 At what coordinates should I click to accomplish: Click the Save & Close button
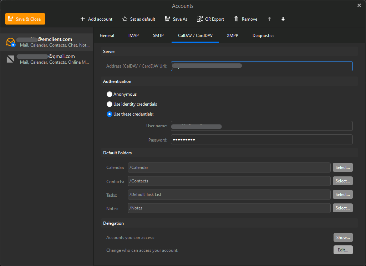point(25,19)
